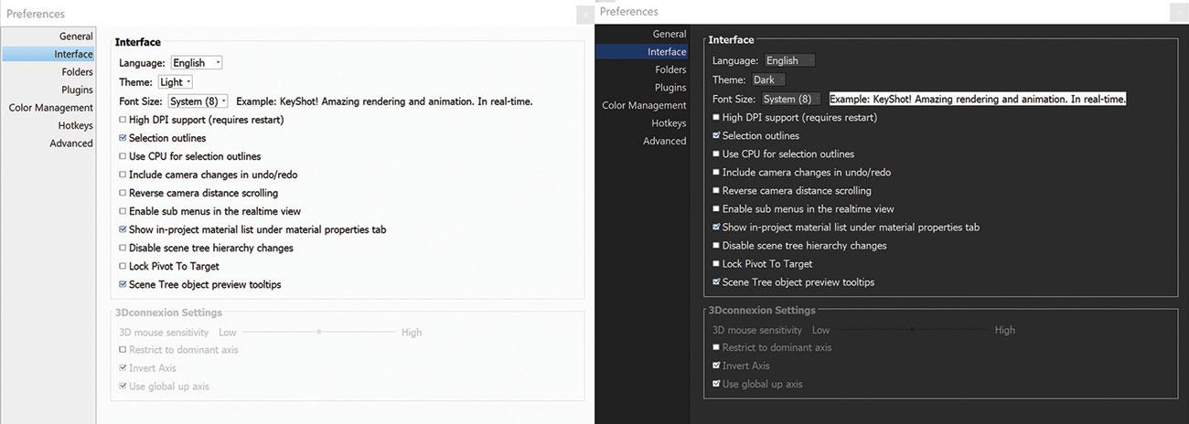Click 3D mouse sensitivity slider in light window
This screenshot has width=1189, height=424.
coord(318,333)
